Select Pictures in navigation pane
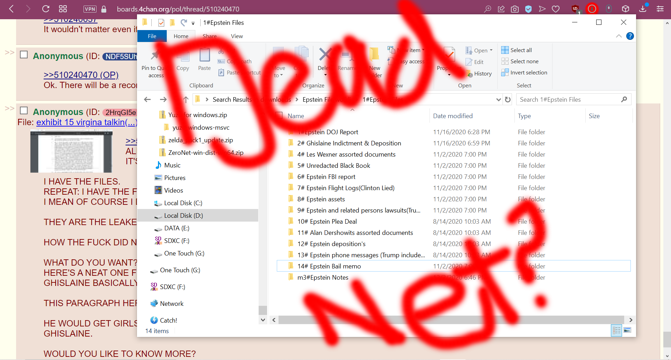Screen dimensions: 671x360 [x=175, y=178]
